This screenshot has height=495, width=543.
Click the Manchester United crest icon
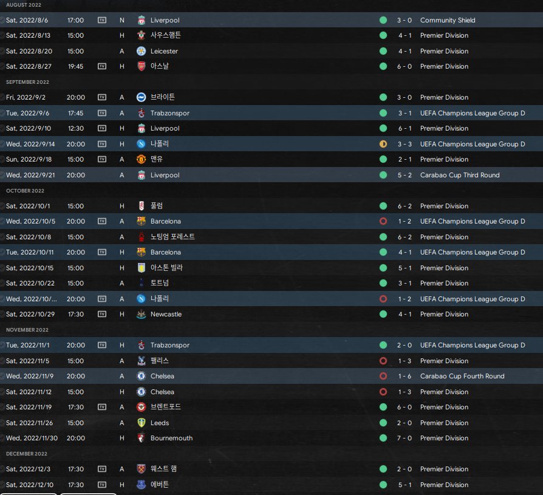[x=142, y=159]
